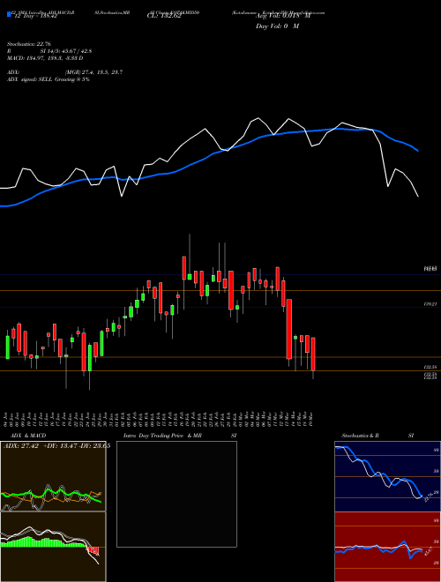The width and height of the screenshot is (441, 582).
Task: Click the 'MACD: 134.97, 138.3, -3.33 D' line
Action: point(45,58)
